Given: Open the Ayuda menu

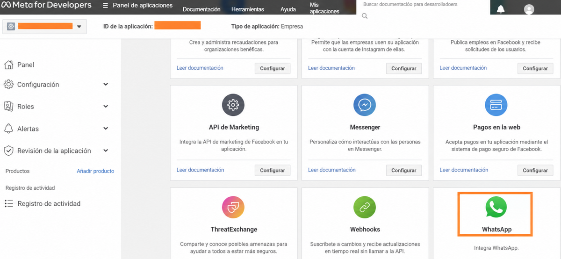Looking at the screenshot, I should (288, 9).
